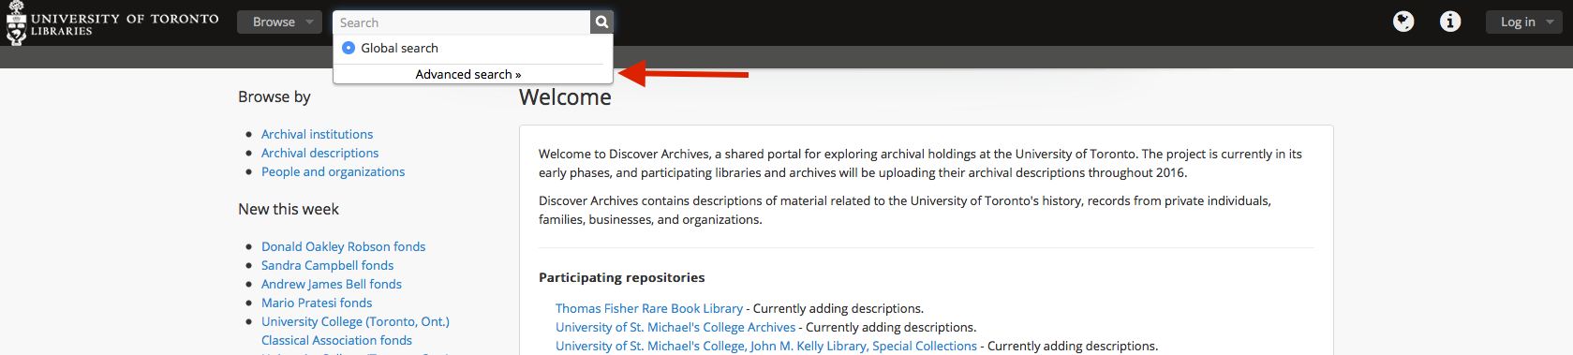This screenshot has height=355, width=1573.
Task: Open John M. Kelly Library Special Collections
Action: (766, 346)
